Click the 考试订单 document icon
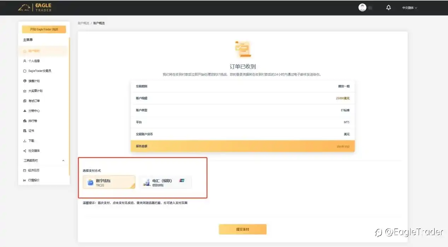This screenshot has width=448, height=247. tap(25, 101)
